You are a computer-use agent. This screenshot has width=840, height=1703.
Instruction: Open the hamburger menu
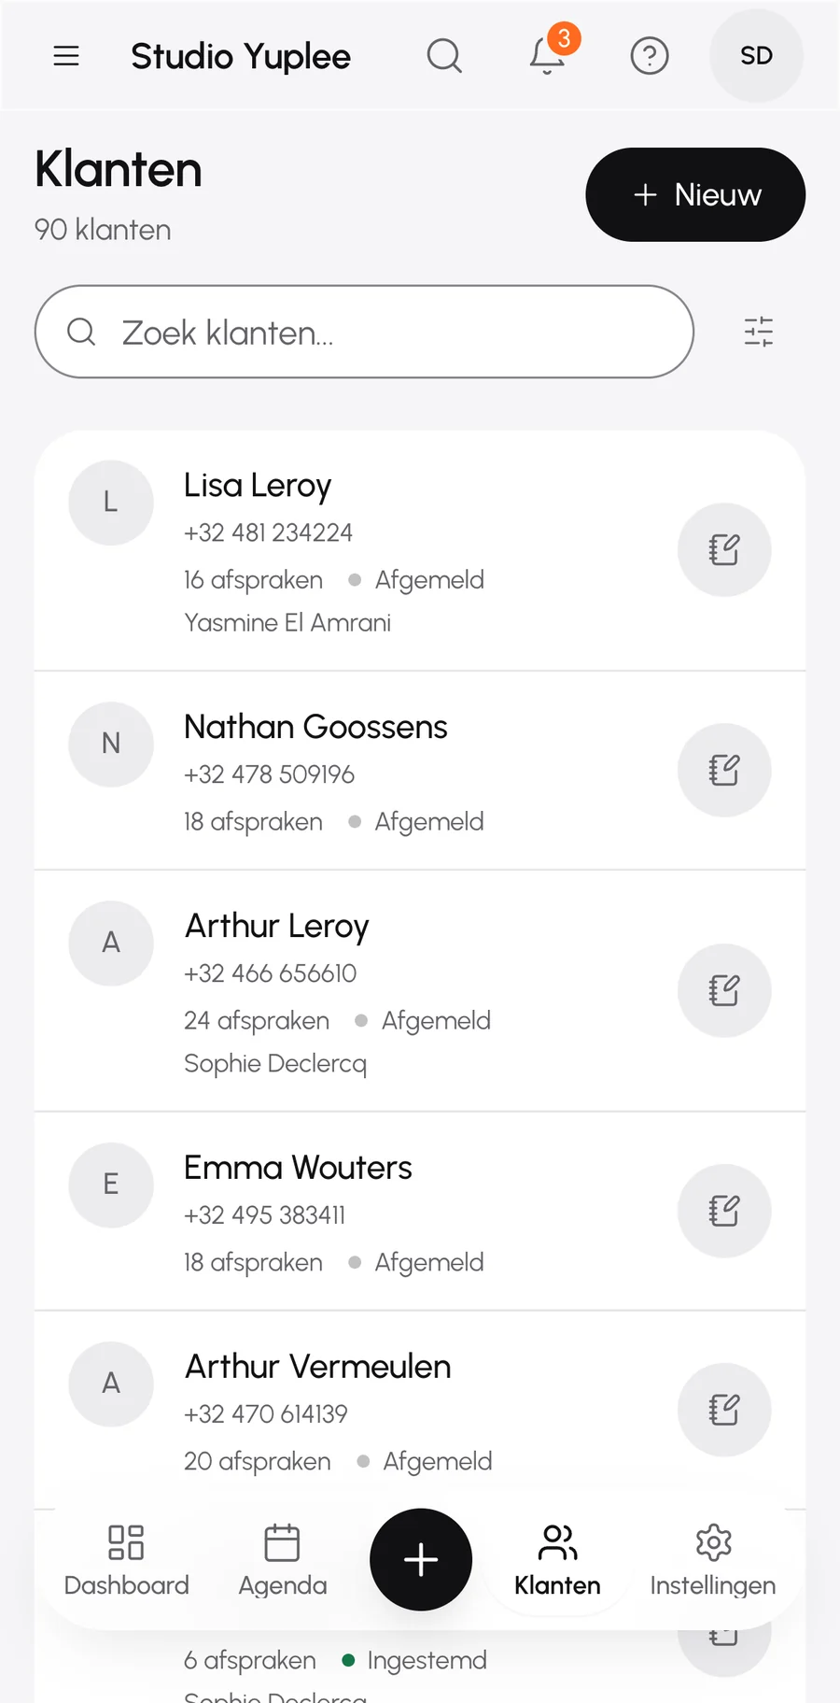tap(66, 56)
